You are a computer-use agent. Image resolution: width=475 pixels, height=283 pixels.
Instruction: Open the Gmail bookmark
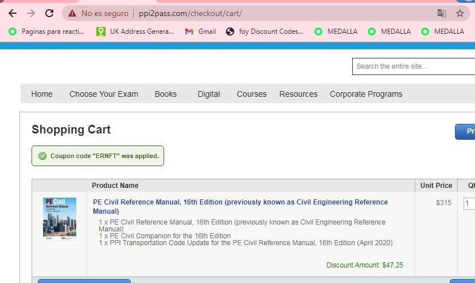tap(201, 32)
